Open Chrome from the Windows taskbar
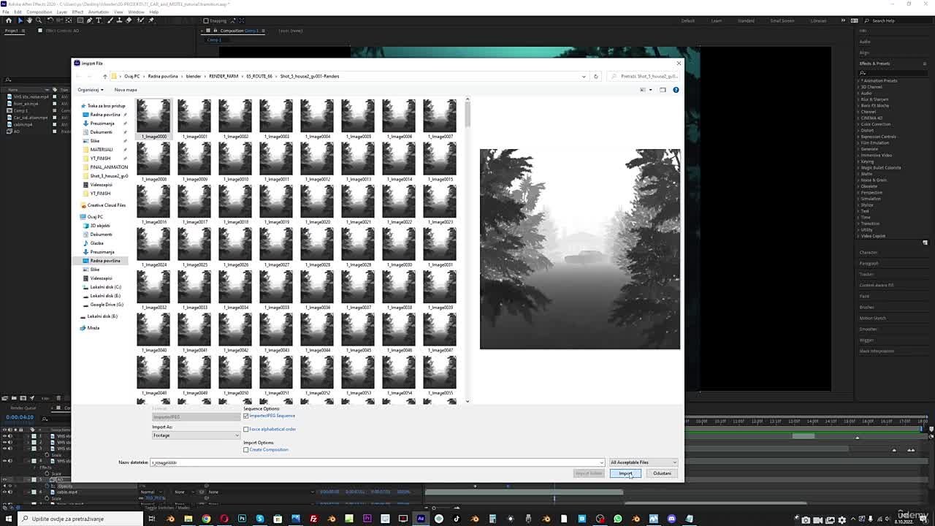This screenshot has height=526, width=935. (206, 519)
